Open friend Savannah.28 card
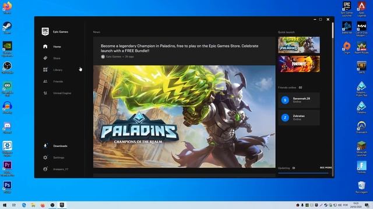 tap(299, 100)
